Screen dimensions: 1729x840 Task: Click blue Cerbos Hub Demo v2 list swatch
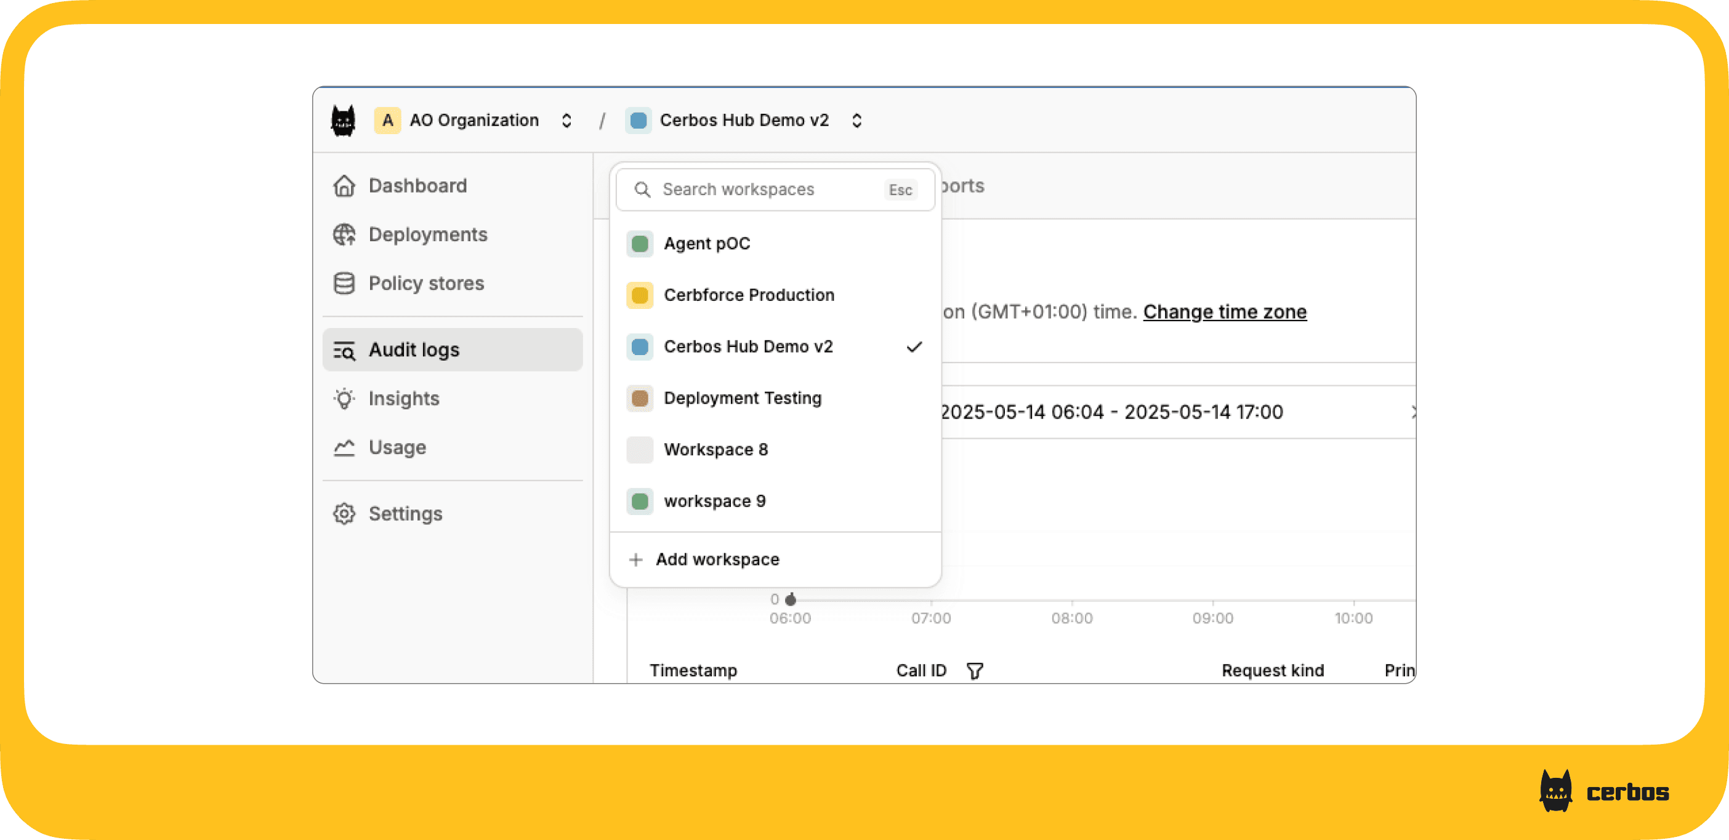tap(640, 347)
